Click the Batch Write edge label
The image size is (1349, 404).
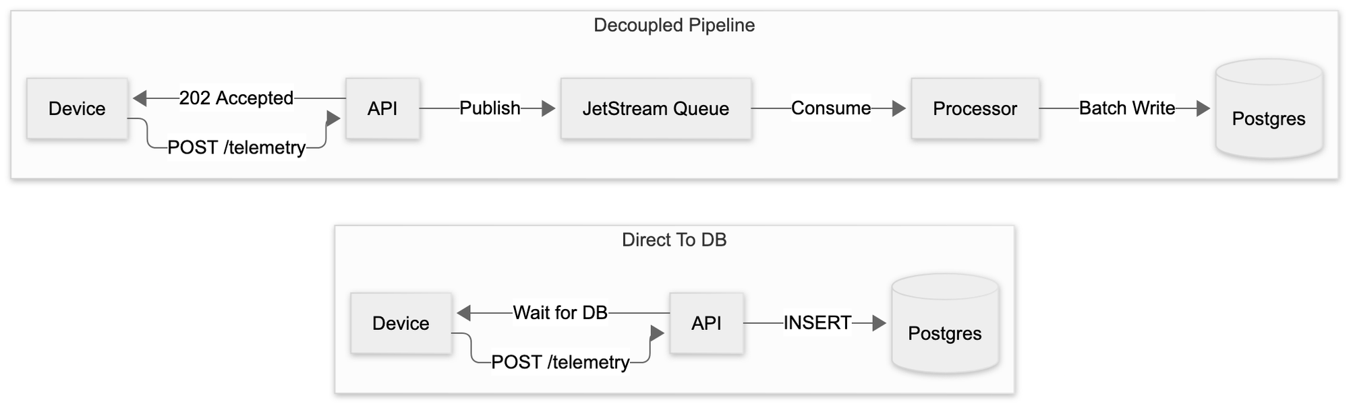[1126, 108]
